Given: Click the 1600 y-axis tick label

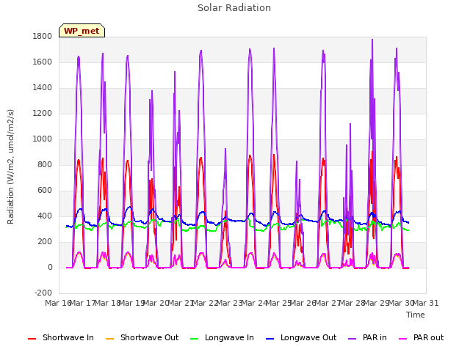Looking at the screenshot, I should click(43, 62).
